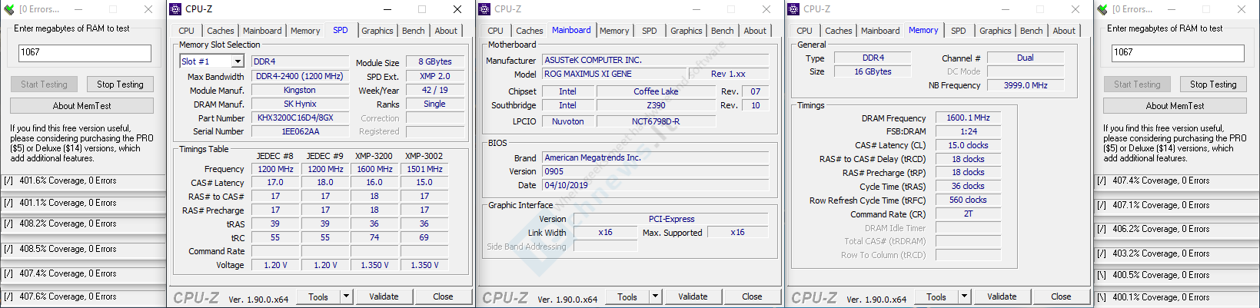Screen dimensions: 1260x308
Task: Switch to the Bench tab in the CPU-Z Memory window
Action: coord(1032,31)
